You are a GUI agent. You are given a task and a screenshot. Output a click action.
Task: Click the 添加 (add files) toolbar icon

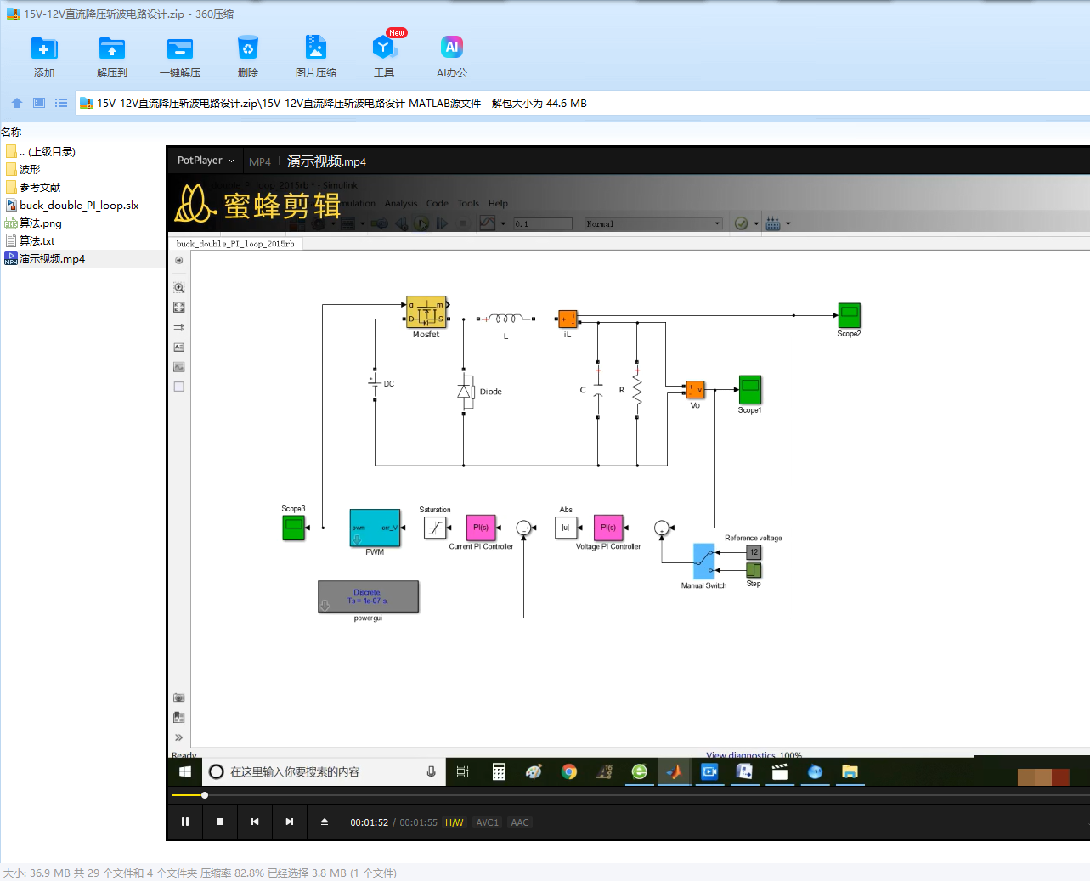44,56
